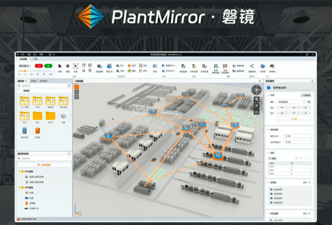Select the arrow pointer tool in ribbon
This screenshot has width=332, height=225.
coord(60,66)
